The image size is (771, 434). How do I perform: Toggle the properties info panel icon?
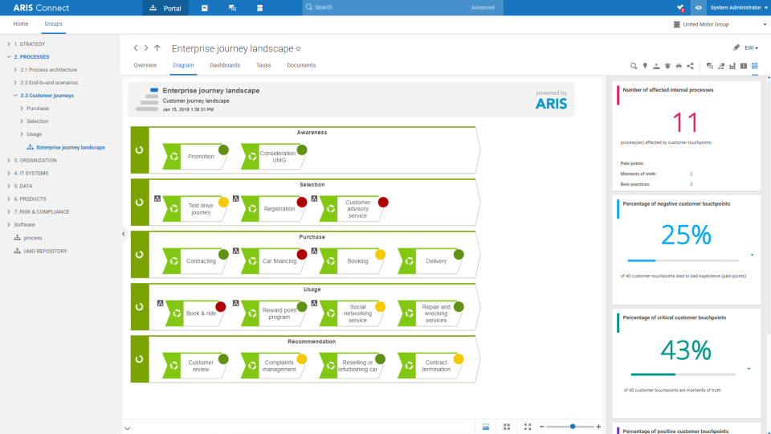click(x=744, y=66)
